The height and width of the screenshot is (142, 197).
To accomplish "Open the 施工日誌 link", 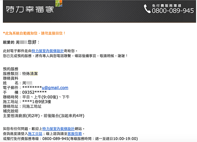I will pyautogui.click(x=34, y=134).
